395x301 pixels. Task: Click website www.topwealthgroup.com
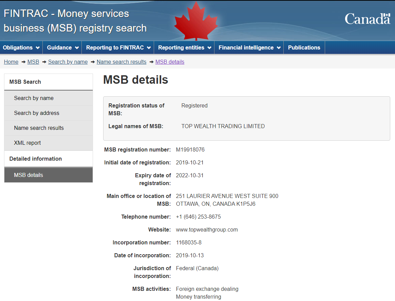click(207, 230)
